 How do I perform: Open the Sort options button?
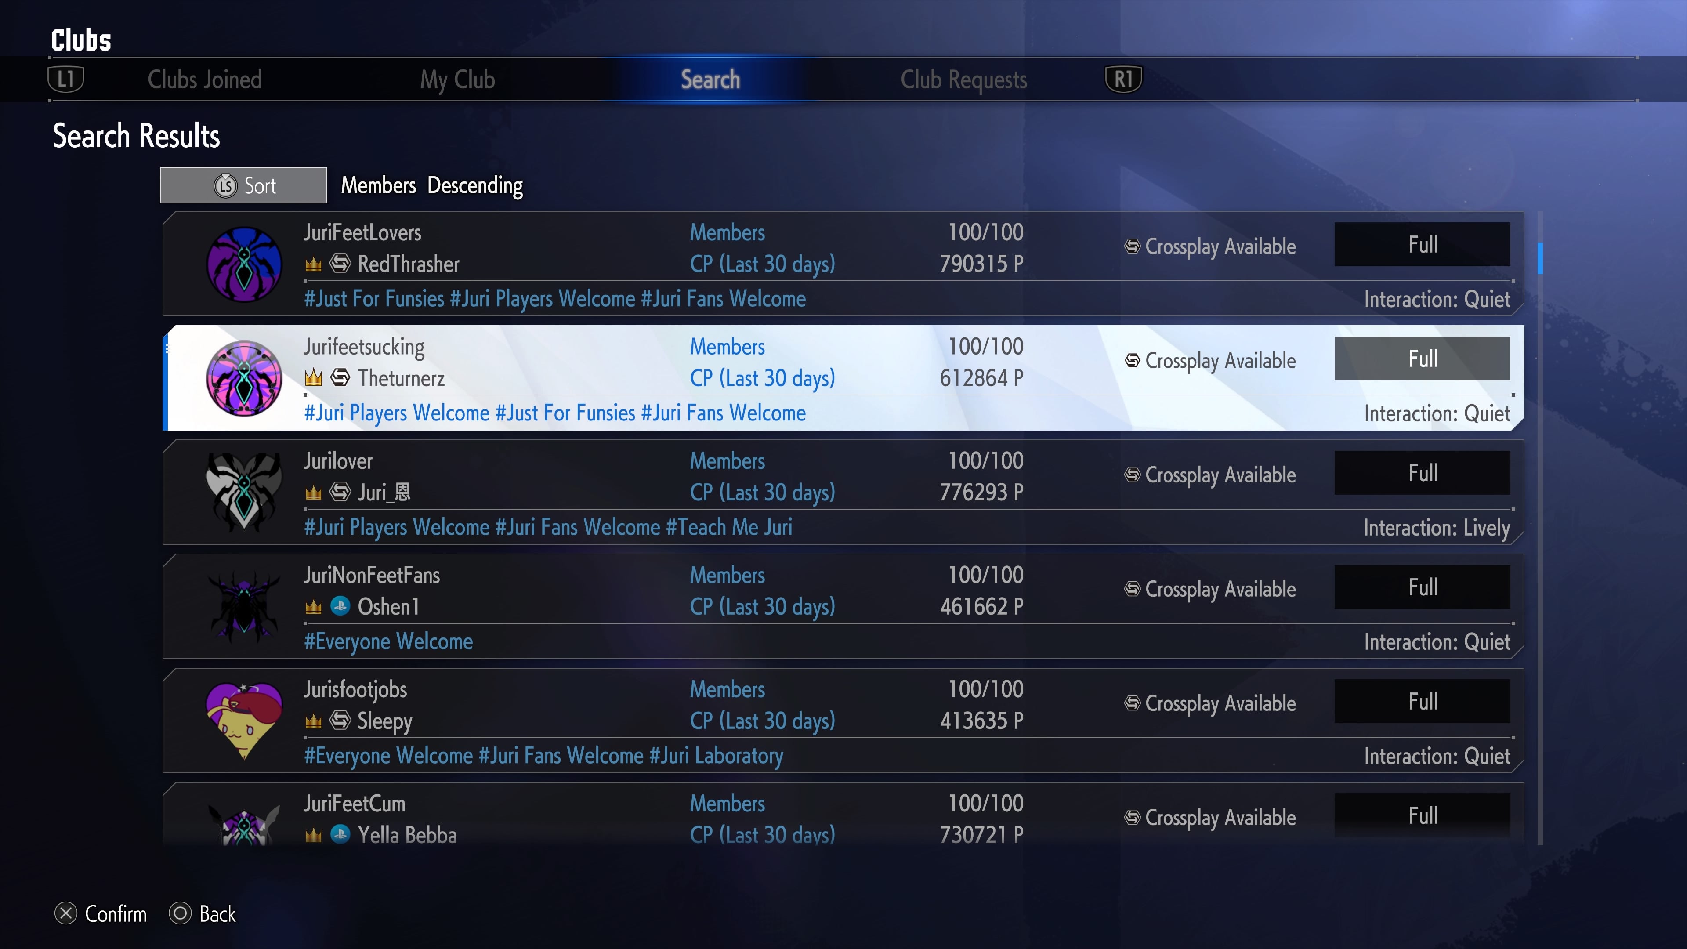tap(243, 185)
